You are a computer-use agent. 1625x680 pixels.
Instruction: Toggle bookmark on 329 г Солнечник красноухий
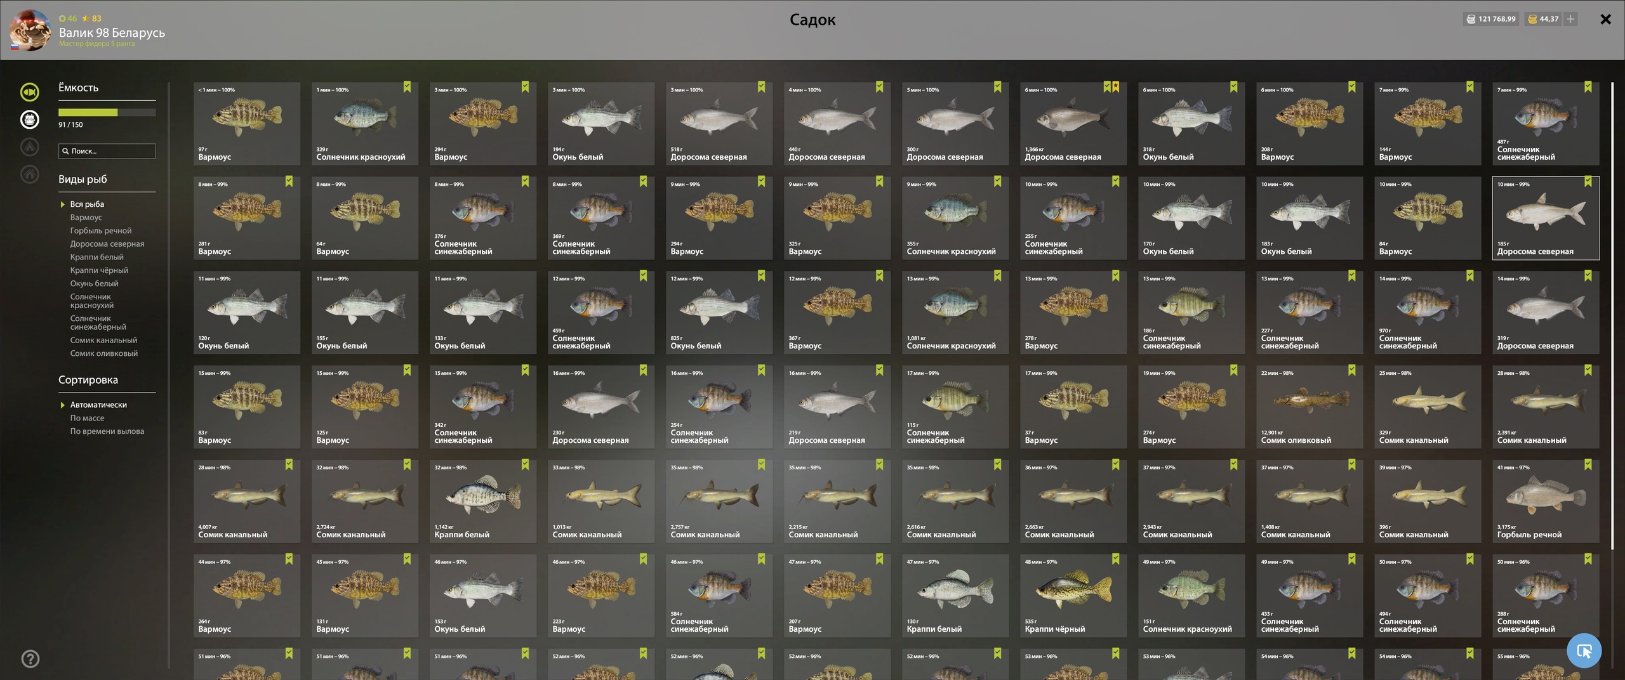point(407,87)
